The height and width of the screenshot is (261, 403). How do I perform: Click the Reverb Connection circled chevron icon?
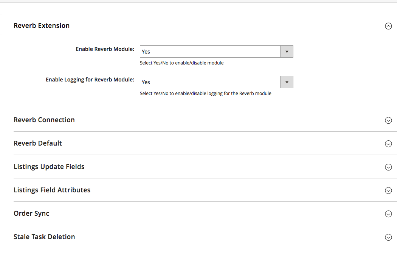click(388, 120)
